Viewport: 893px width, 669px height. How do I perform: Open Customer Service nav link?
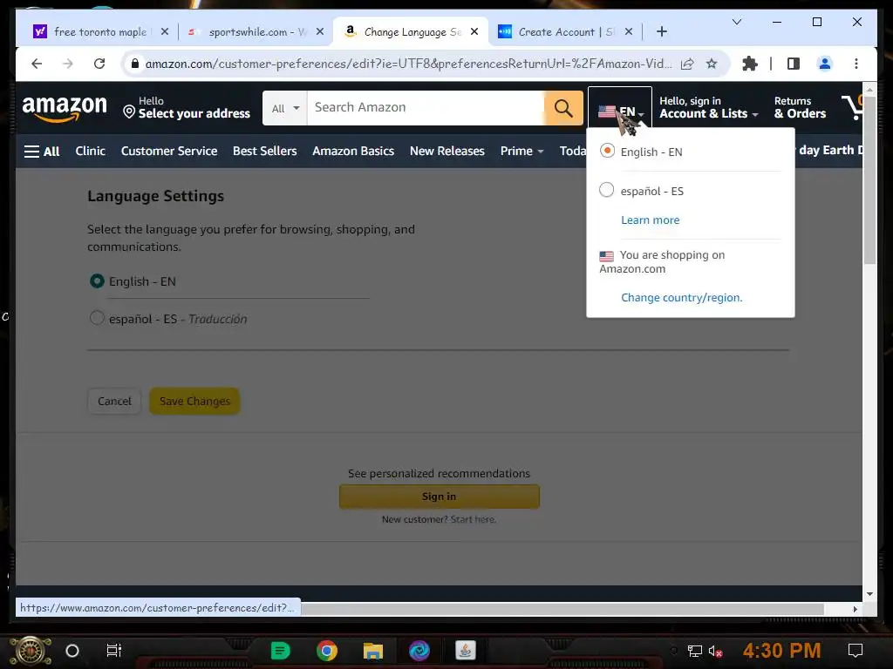point(169,152)
